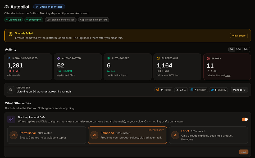Click the LinkedIn logo icon

point(192,90)
